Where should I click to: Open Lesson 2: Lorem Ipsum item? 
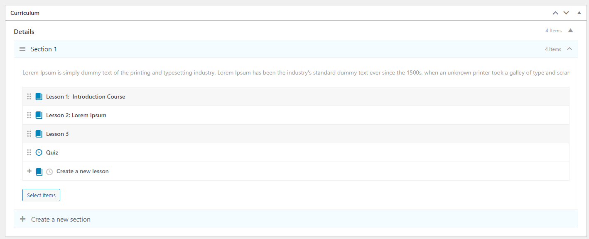coord(76,115)
